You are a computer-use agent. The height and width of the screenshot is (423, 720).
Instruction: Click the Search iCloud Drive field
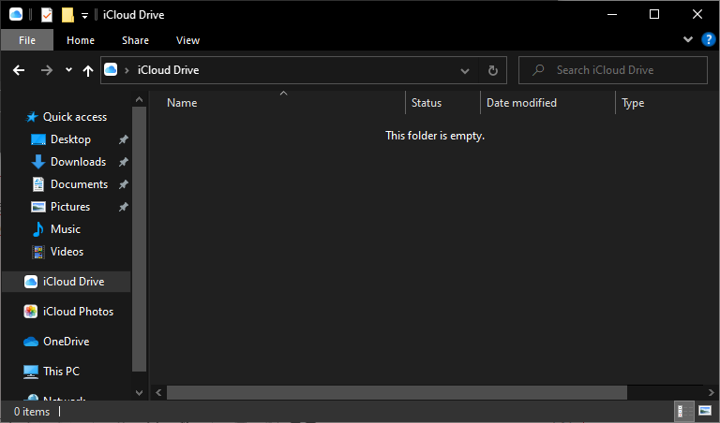click(x=619, y=70)
